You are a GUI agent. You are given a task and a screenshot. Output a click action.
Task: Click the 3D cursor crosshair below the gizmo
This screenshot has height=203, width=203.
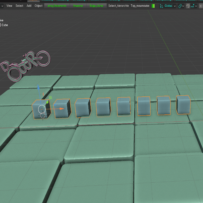coord(43,115)
